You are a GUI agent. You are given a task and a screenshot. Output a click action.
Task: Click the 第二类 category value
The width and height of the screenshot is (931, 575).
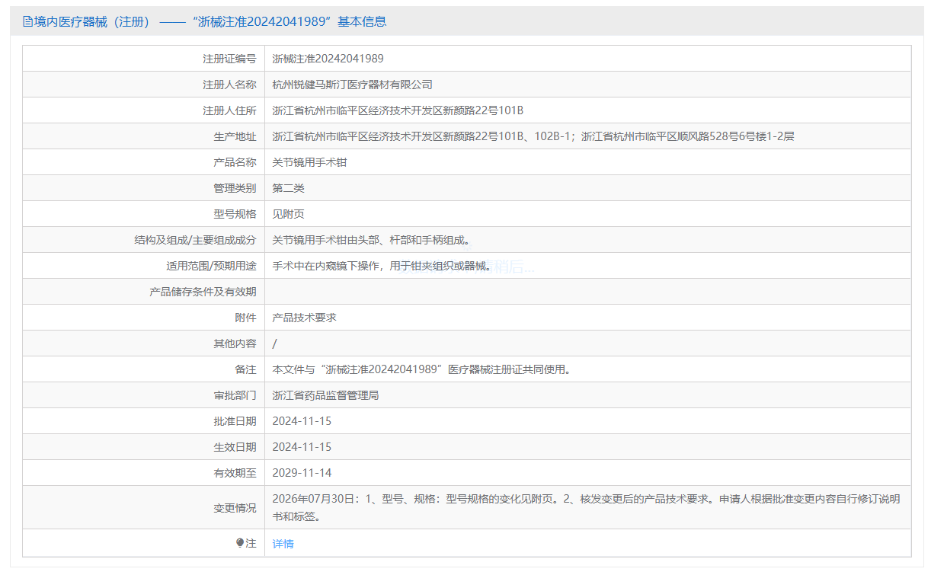click(289, 188)
